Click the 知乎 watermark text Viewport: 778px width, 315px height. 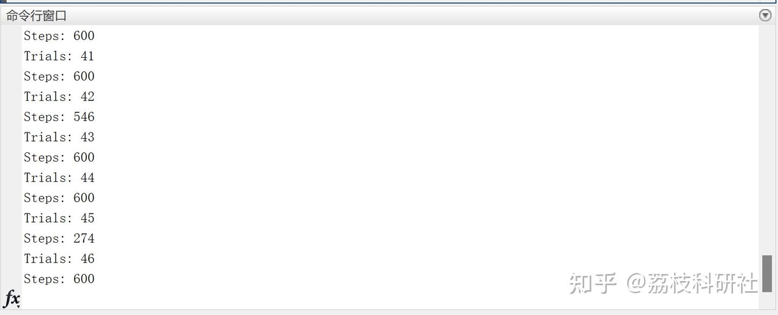click(x=593, y=283)
